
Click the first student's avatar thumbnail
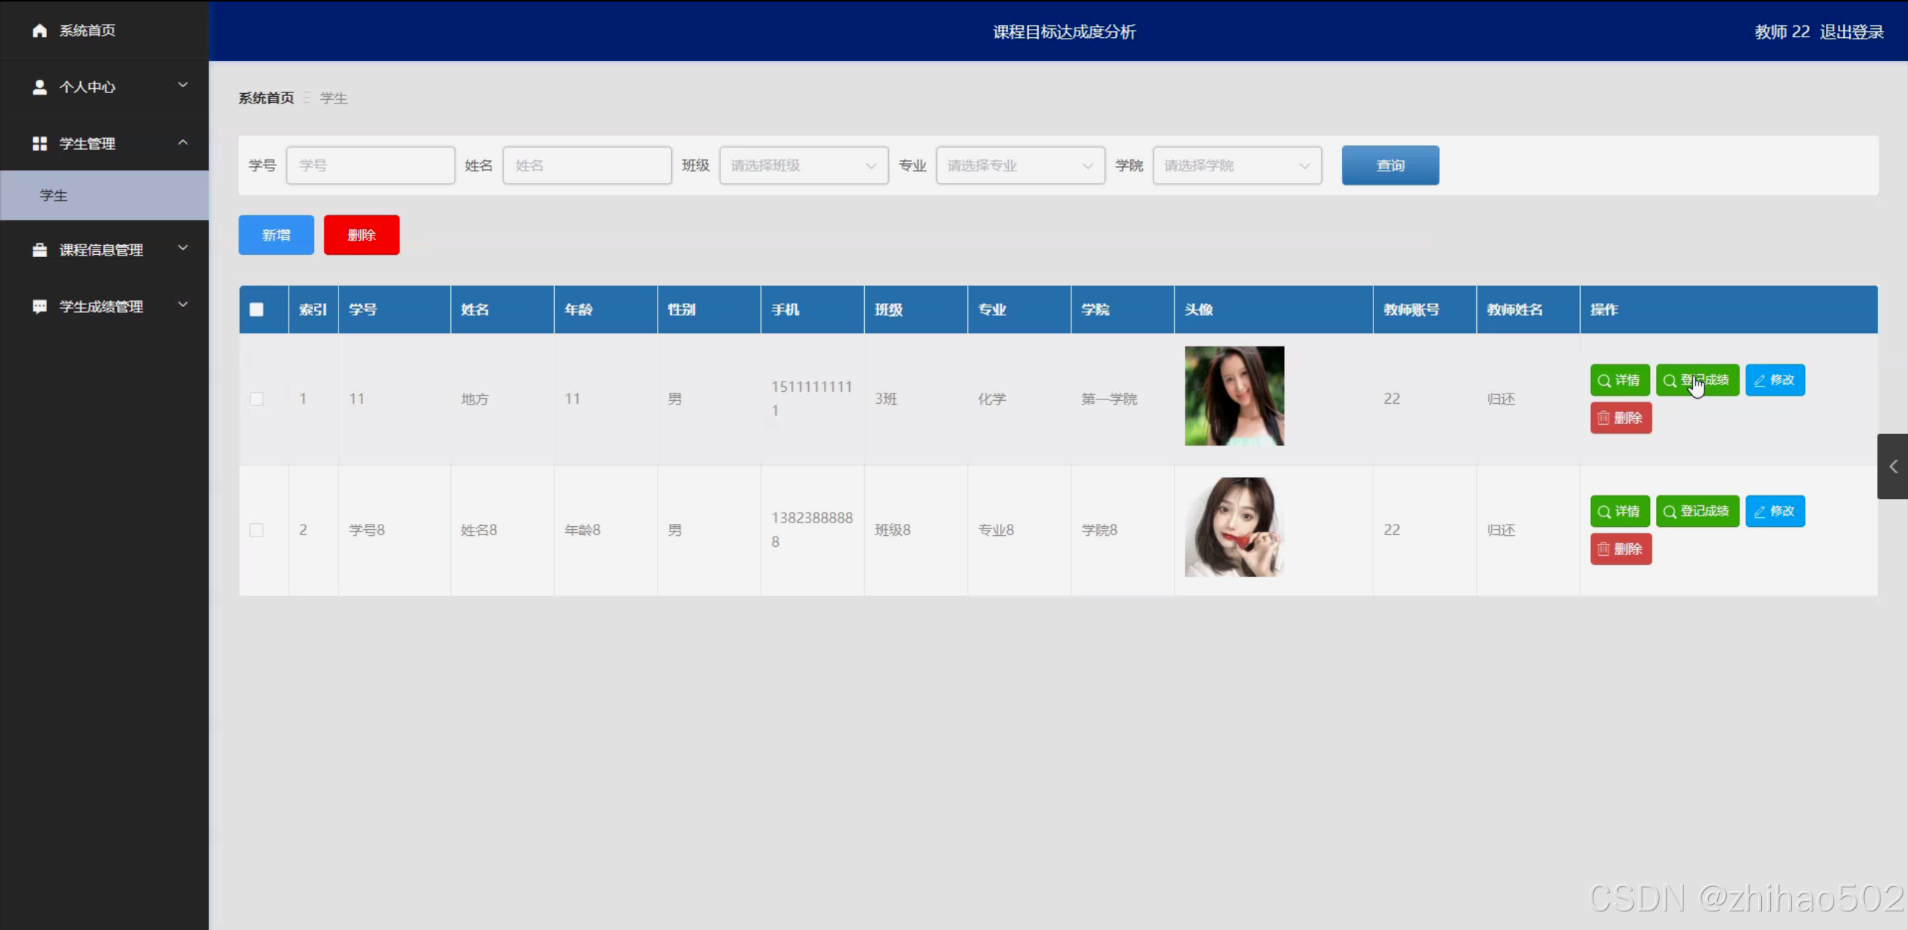click(x=1234, y=396)
